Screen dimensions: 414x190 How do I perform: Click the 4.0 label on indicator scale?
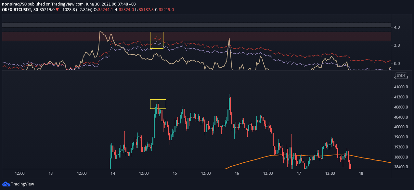tap(397, 27)
